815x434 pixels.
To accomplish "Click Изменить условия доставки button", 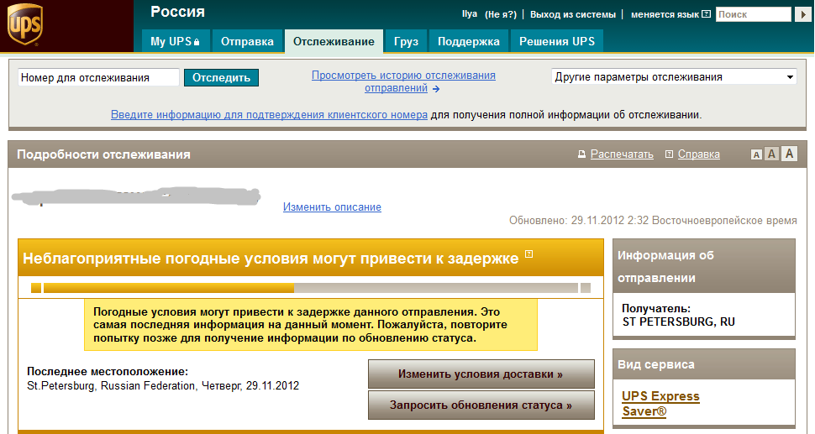I will (x=481, y=374).
